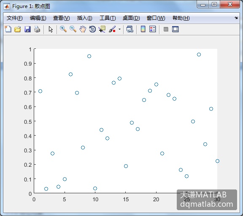This screenshot has height=216, width=243.
Task: Open the 文件(F) menu
Action: (x=15, y=18)
